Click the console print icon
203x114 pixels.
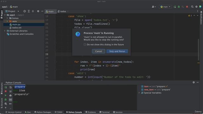10,95
